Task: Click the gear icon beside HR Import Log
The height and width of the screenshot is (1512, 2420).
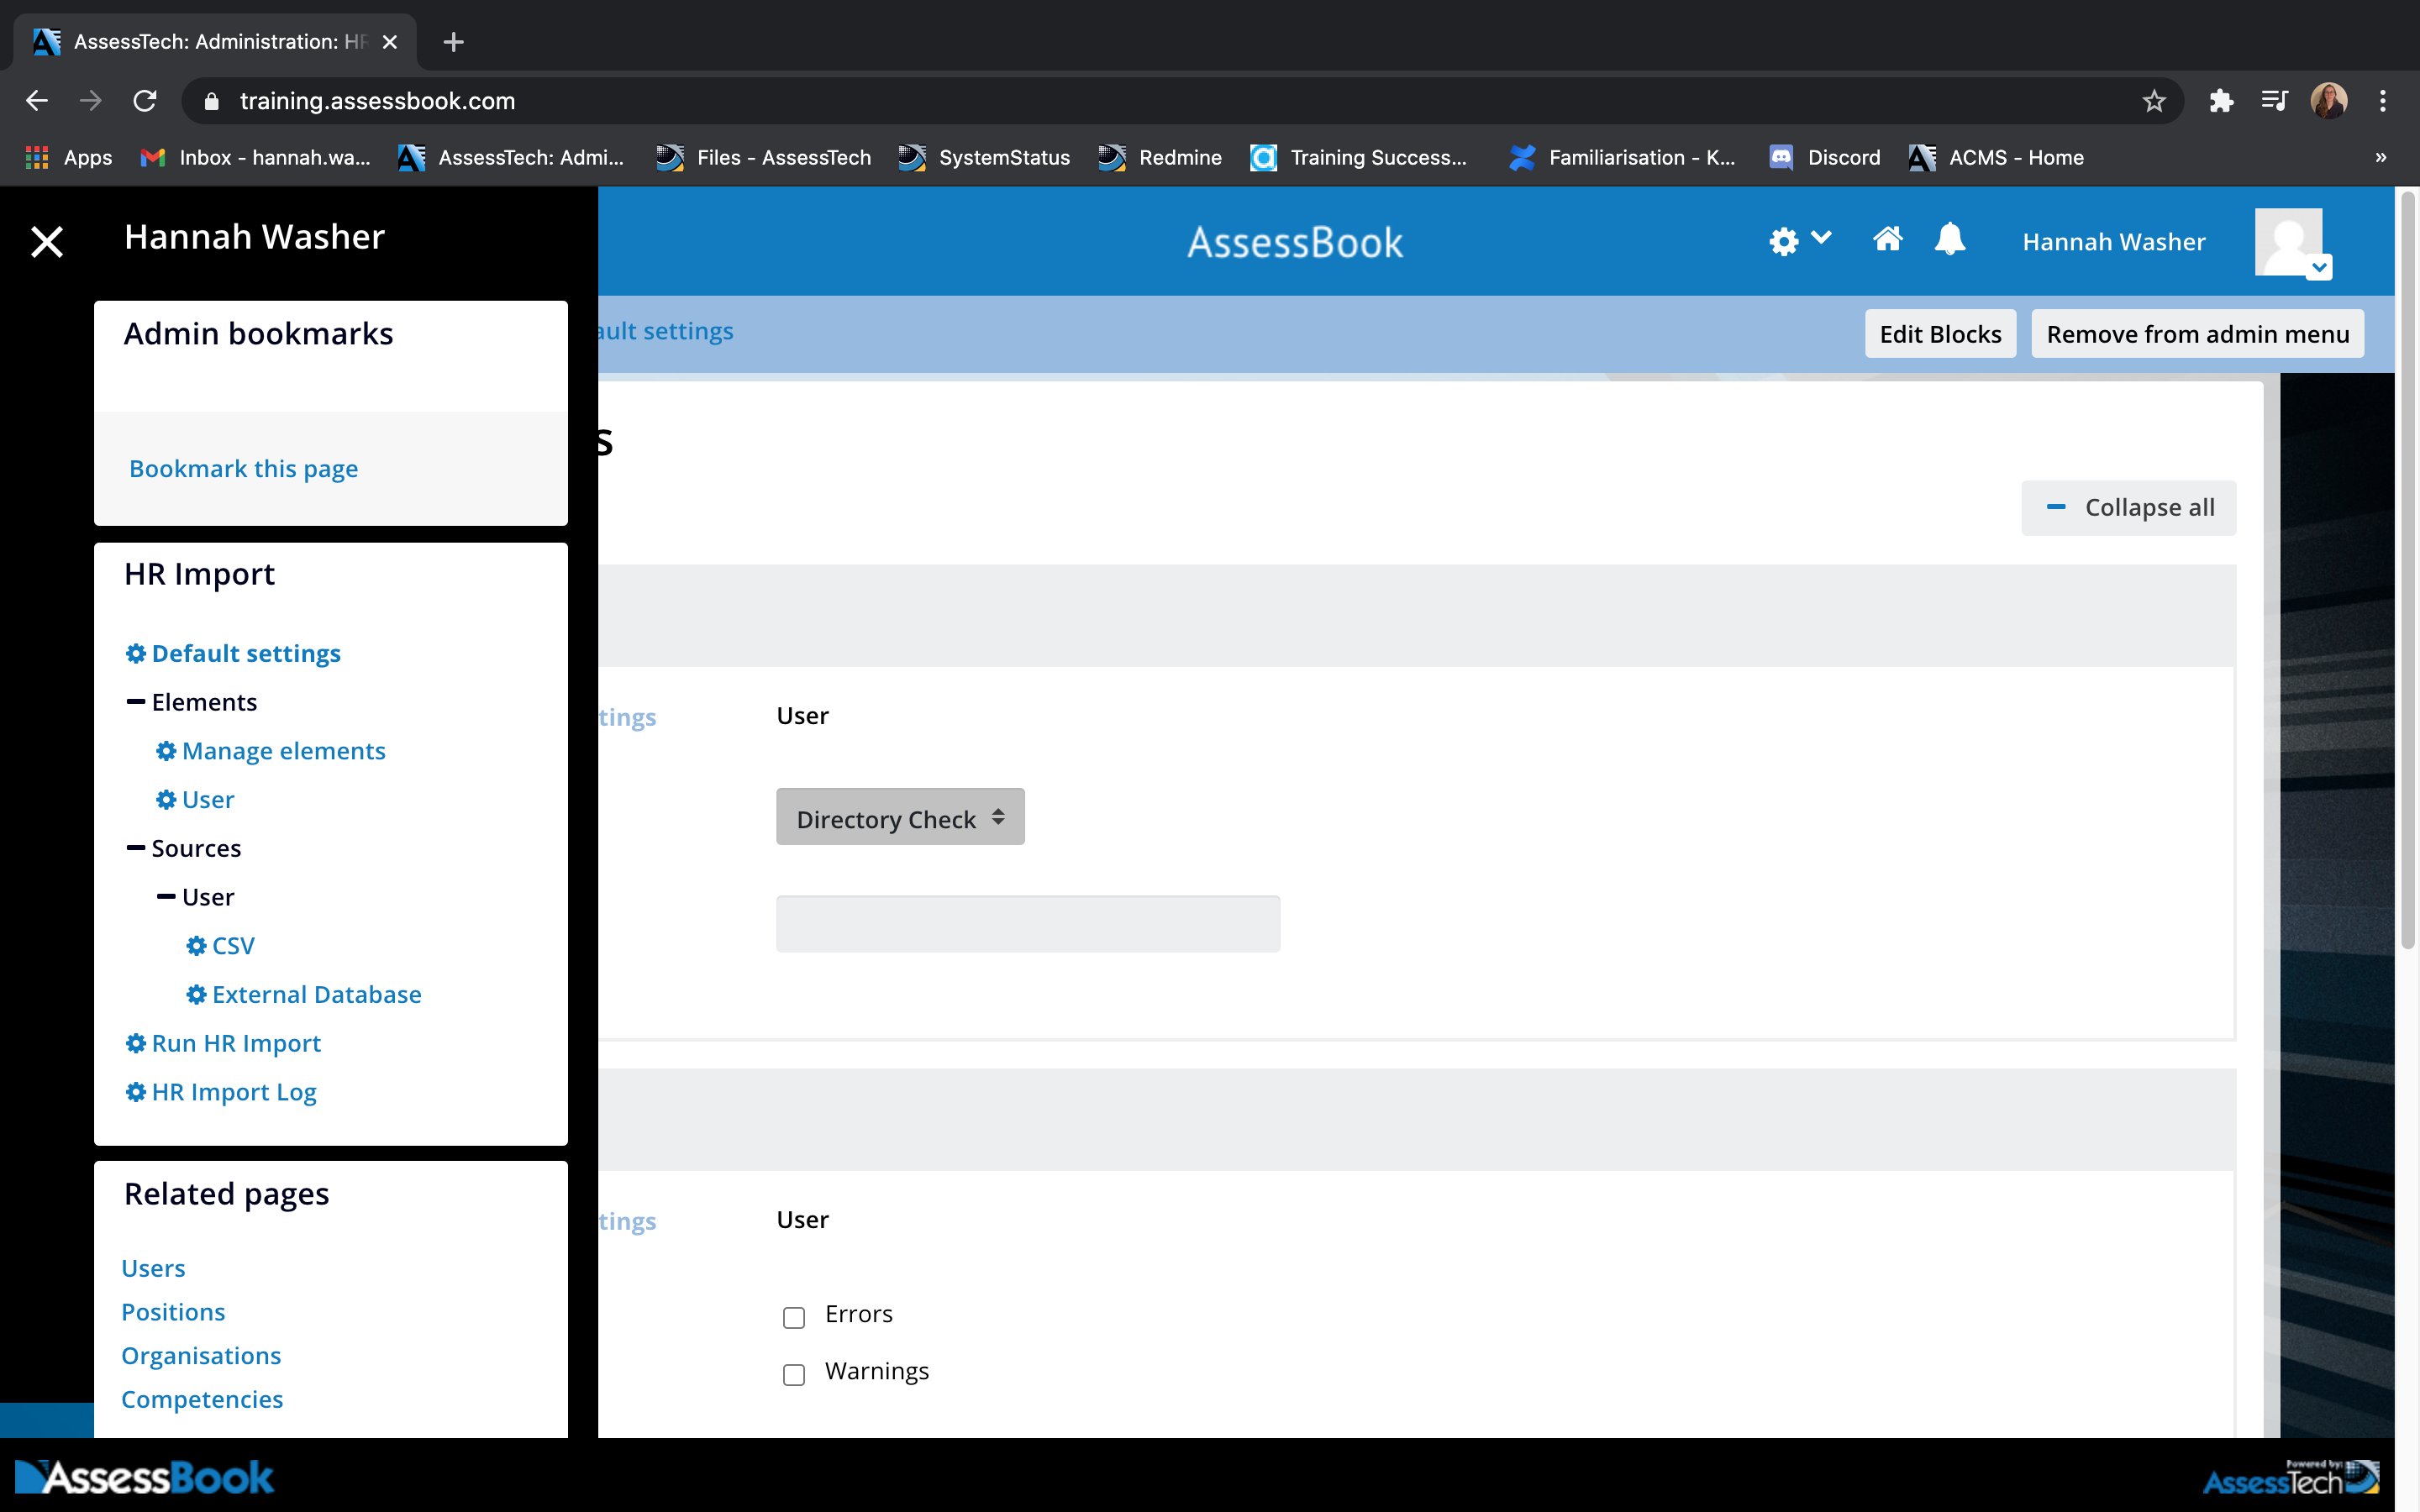Action: (x=136, y=1092)
